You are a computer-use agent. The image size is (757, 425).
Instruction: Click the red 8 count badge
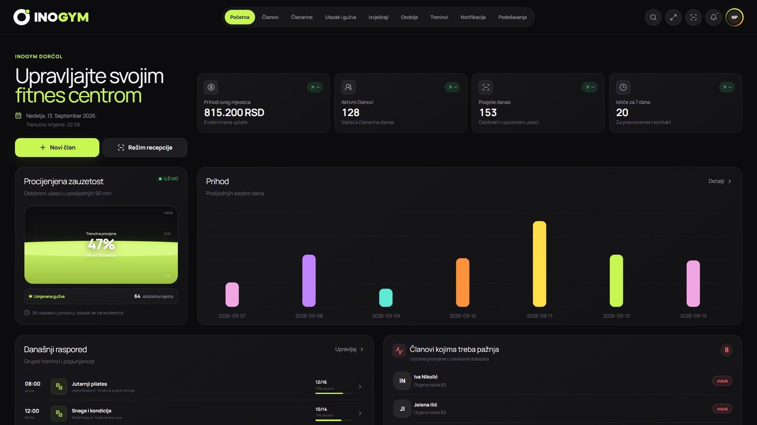pos(727,350)
